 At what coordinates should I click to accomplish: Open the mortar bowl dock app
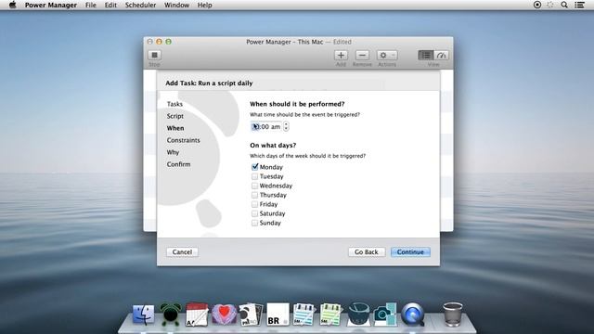click(358, 315)
